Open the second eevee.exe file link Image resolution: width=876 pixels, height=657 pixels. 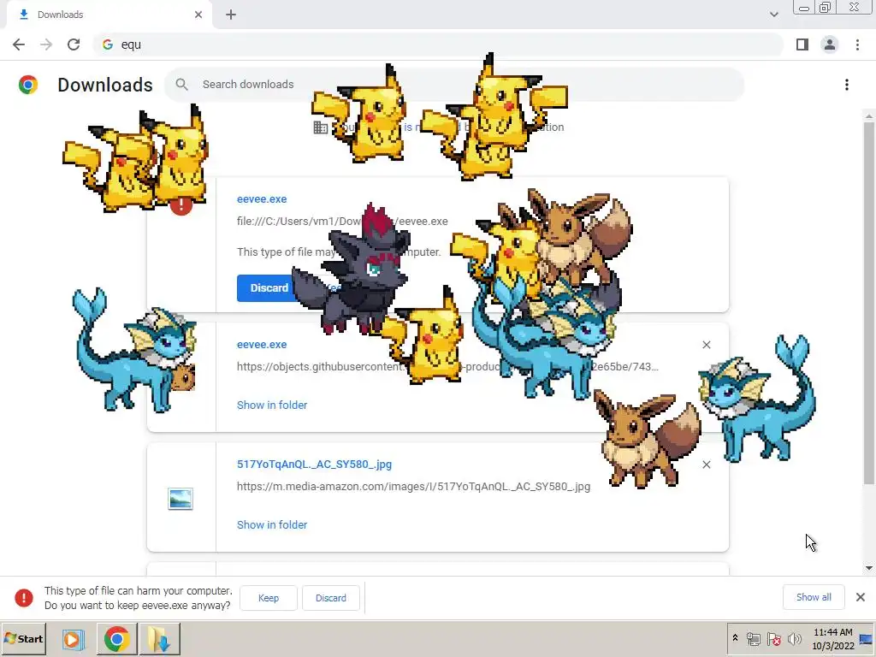point(262,345)
